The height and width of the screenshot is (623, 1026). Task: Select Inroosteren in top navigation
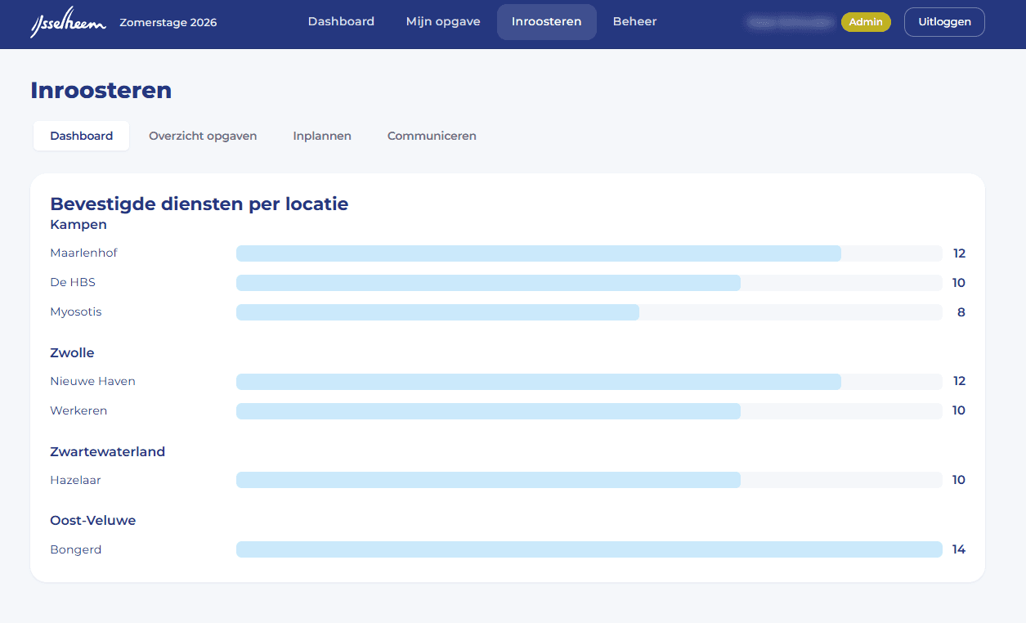(547, 22)
